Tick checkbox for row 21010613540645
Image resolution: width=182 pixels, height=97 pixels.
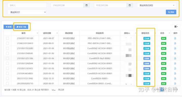coord(7,53)
